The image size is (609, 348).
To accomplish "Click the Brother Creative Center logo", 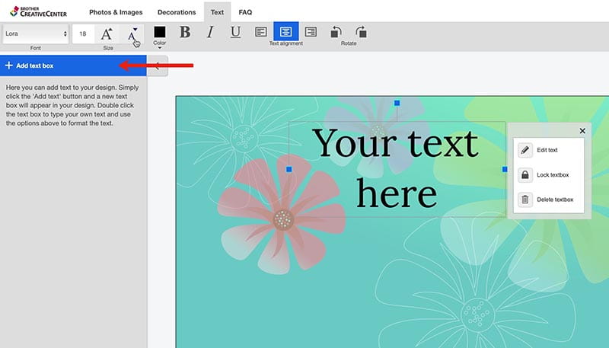I will (37, 11).
